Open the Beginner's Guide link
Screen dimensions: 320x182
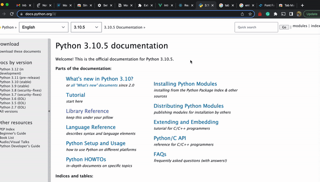point(13,134)
